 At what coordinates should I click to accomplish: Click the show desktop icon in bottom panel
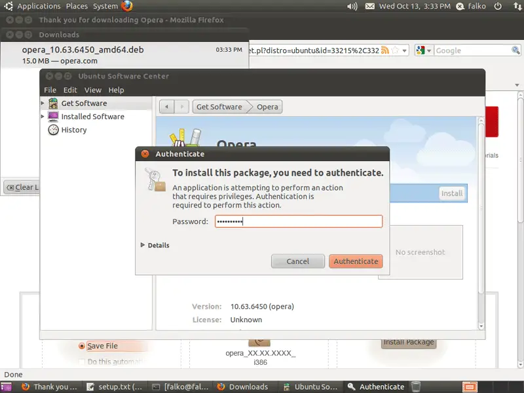[6, 387]
